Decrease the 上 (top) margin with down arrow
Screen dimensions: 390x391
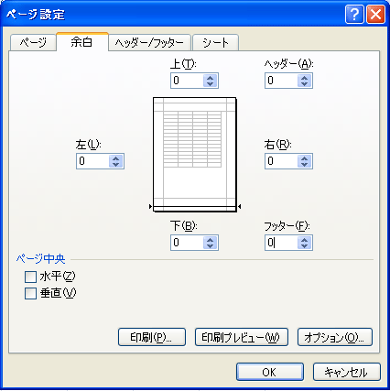(210, 83)
